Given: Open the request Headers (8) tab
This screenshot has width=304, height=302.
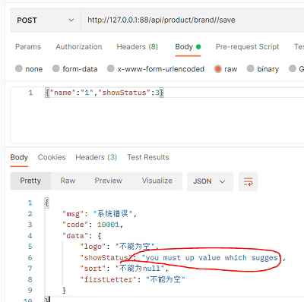Looking at the screenshot, I should tap(138, 47).
